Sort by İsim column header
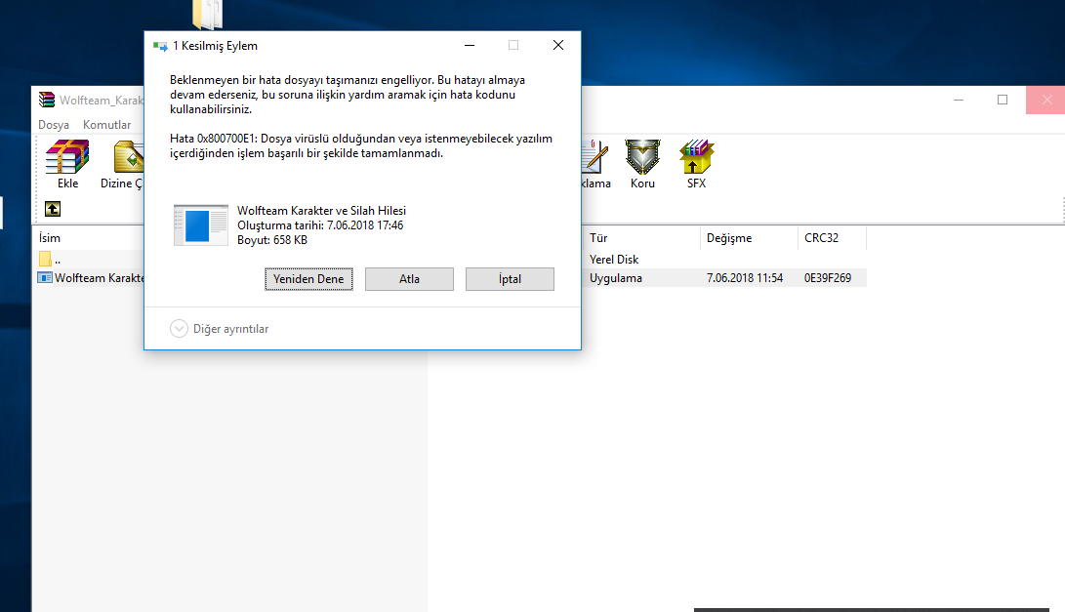 click(x=50, y=238)
